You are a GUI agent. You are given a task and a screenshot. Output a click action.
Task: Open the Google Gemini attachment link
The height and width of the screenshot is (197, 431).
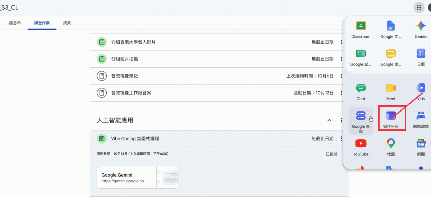click(117, 175)
